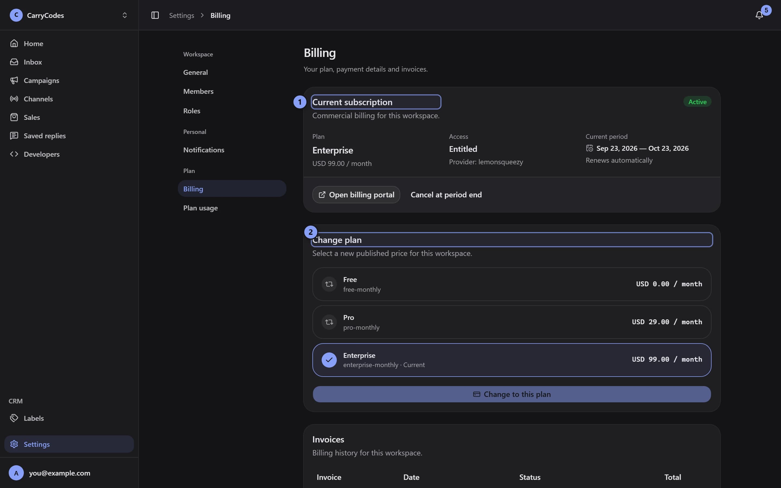This screenshot has height=488, width=781.
Task: Click the Campaigns megaphone icon
Action: [x=14, y=80]
